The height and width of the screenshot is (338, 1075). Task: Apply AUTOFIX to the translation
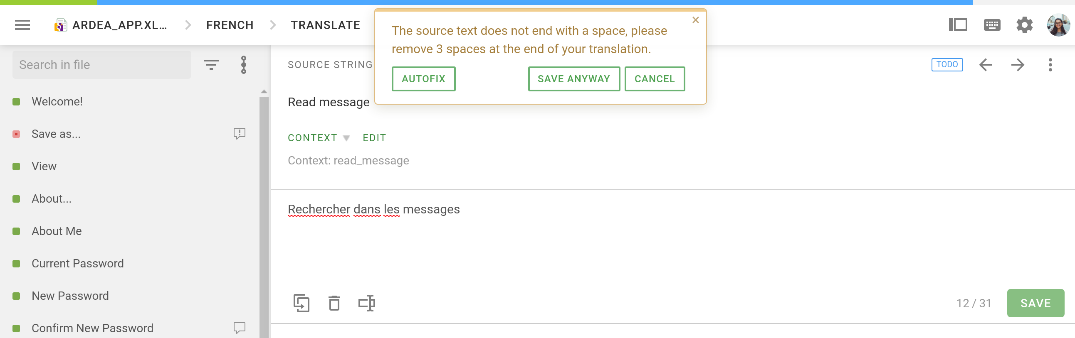423,79
